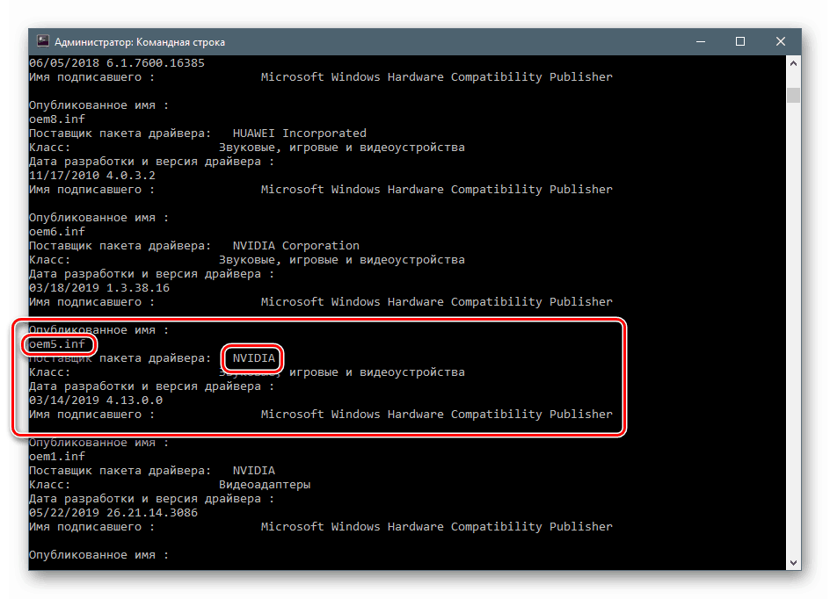Click the Видеоадаптеры class label
Screen dimensions: 830x599
point(264,484)
